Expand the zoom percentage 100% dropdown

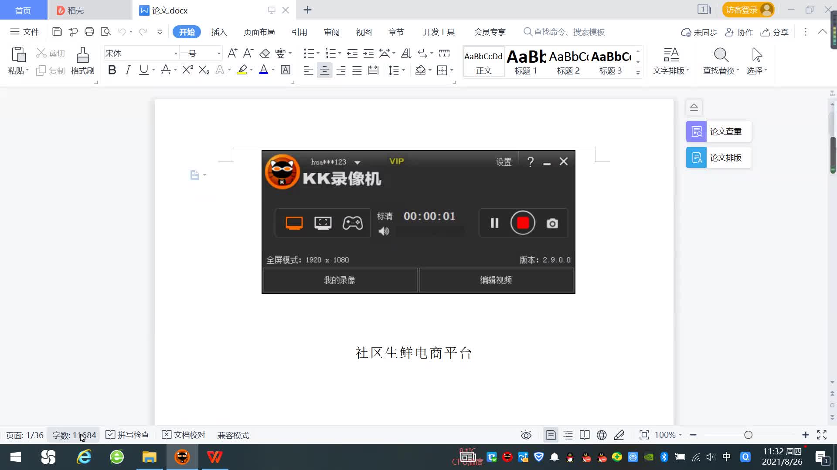680,435
